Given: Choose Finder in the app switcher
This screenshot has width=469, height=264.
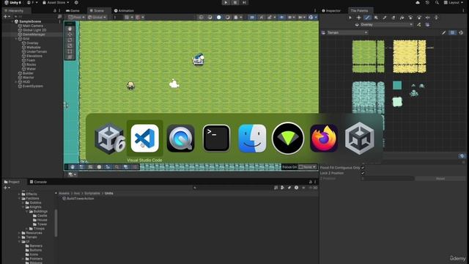Looking at the screenshot, I should tap(252, 139).
